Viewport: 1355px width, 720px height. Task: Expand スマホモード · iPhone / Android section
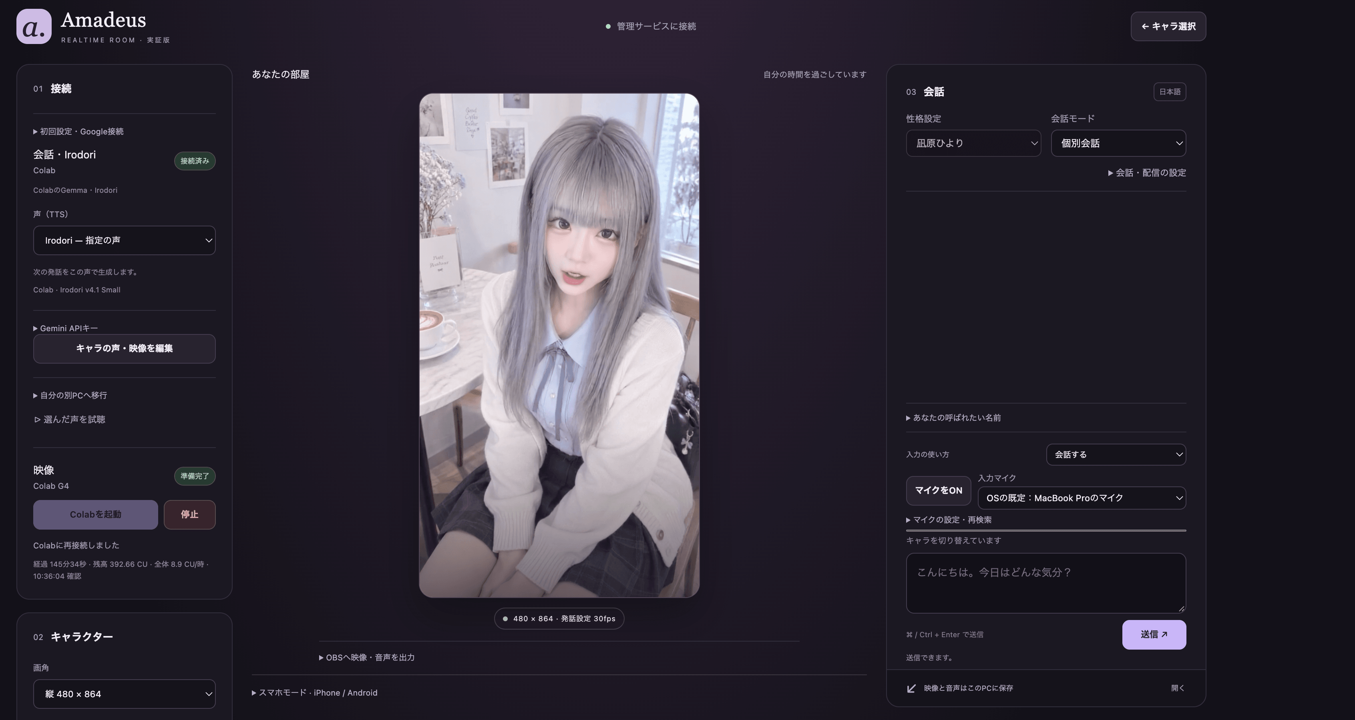click(315, 693)
